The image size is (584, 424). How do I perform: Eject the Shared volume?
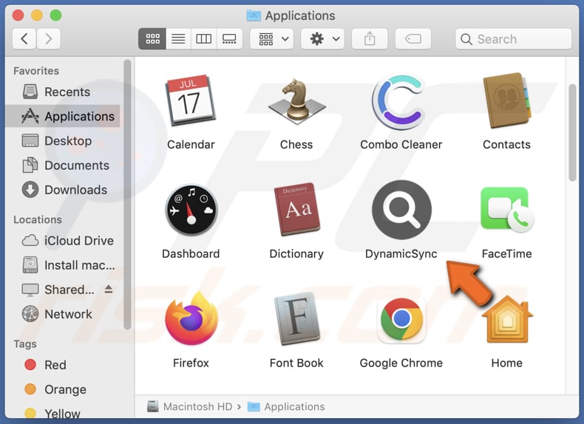(x=109, y=289)
